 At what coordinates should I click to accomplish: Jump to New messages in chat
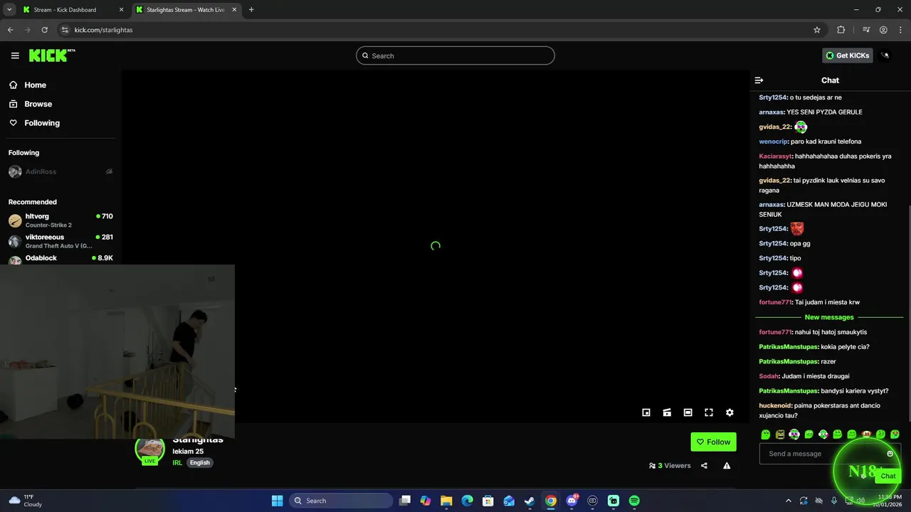[x=829, y=317]
